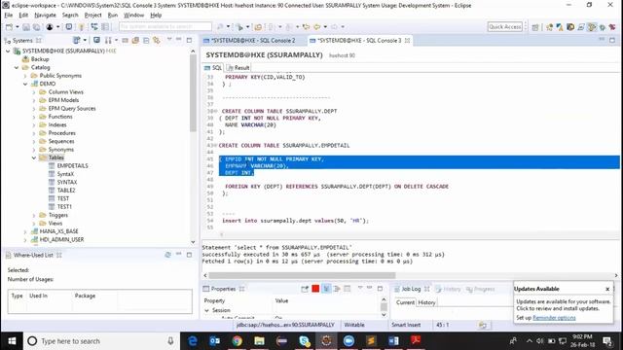Image resolution: width=623 pixels, height=350 pixels.
Task: Click the red square icon in Properties panel
Action: (x=315, y=289)
